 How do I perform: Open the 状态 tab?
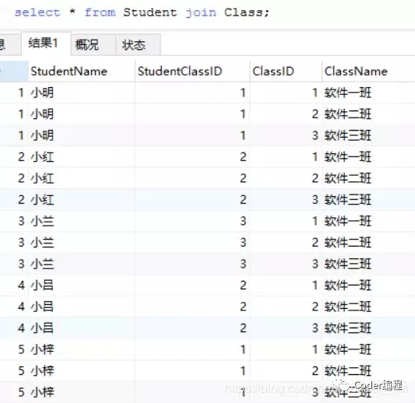pos(138,44)
